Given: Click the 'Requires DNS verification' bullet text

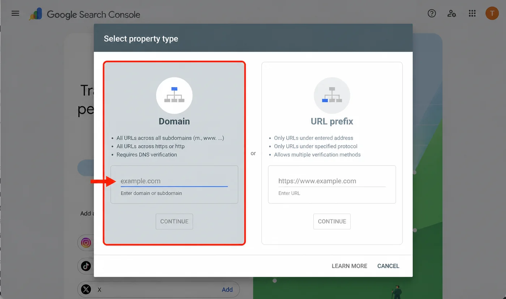Looking at the screenshot, I should tap(147, 155).
